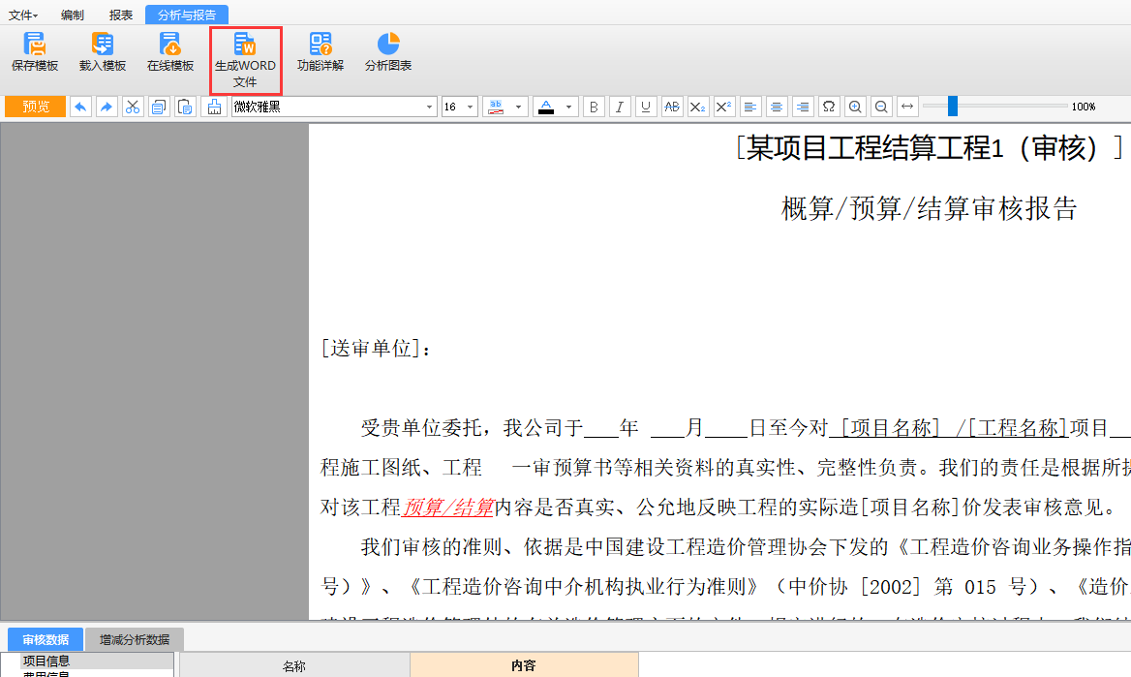Click the orange 预览 preview button

pos(36,107)
